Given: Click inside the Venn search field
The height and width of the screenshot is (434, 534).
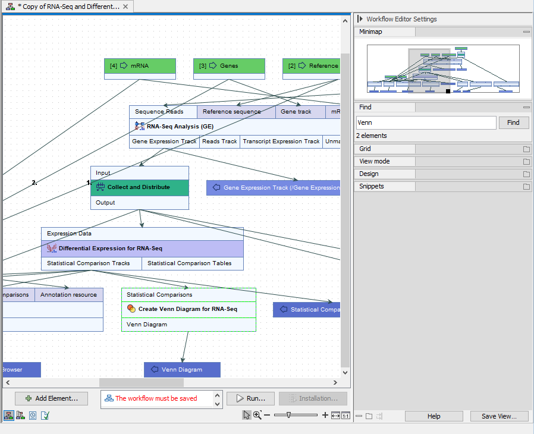Looking at the screenshot, I should [x=425, y=122].
